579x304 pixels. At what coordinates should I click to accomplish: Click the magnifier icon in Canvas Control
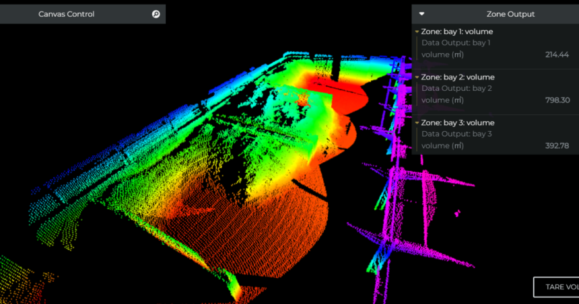[x=156, y=14]
